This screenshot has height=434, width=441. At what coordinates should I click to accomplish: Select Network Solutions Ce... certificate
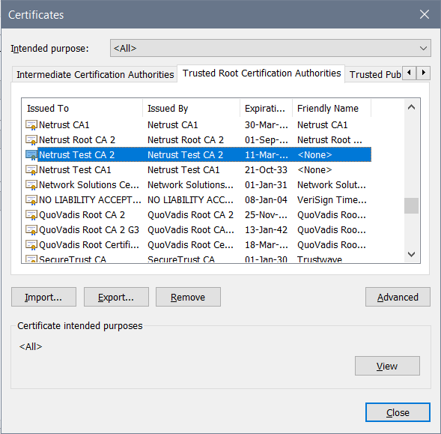click(x=198, y=184)
